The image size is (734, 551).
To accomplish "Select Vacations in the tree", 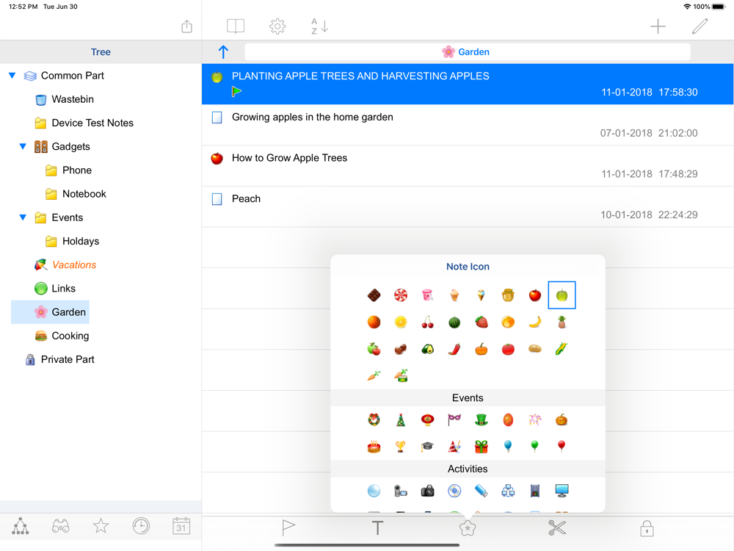I will pyautogui.click(x=65, y=264).
